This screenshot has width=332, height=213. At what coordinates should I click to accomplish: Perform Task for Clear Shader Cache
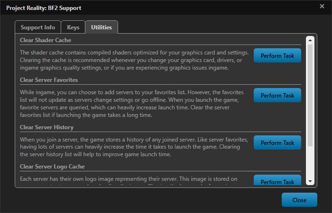pyautogui.click(x=277, y=55)
